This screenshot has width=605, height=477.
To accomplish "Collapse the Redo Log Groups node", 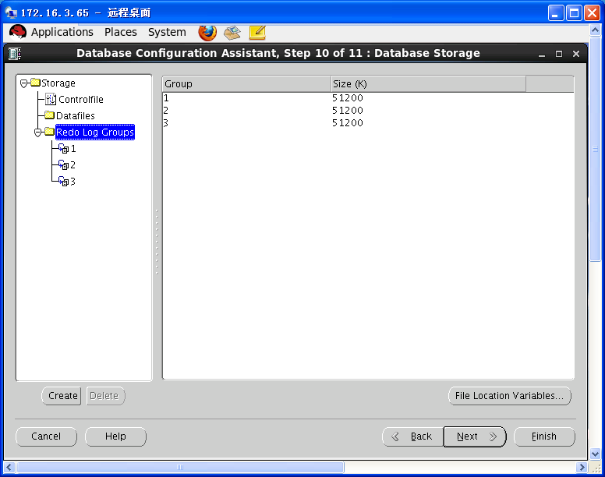I will click(38, 132).
